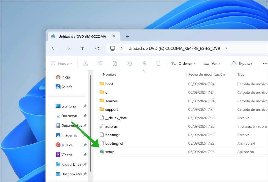This screenshot has height=182, width=268.
Task: Open Documentos in the sidebar
Action: click(69, 125)
